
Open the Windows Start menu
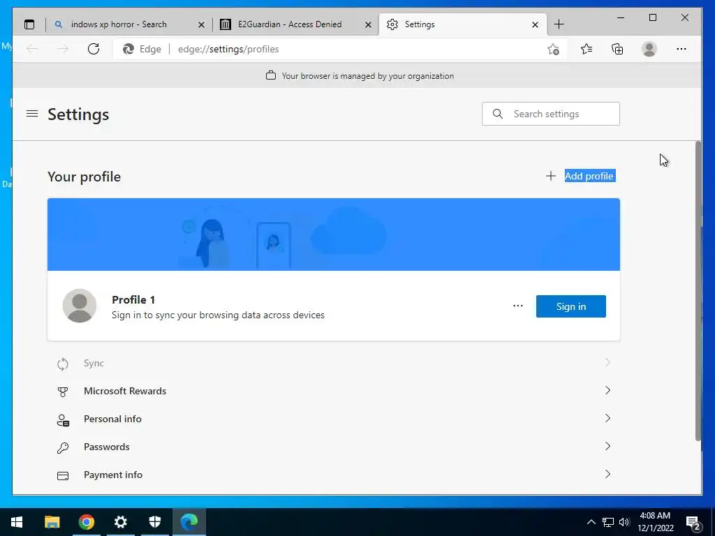[x=17, y=522]
